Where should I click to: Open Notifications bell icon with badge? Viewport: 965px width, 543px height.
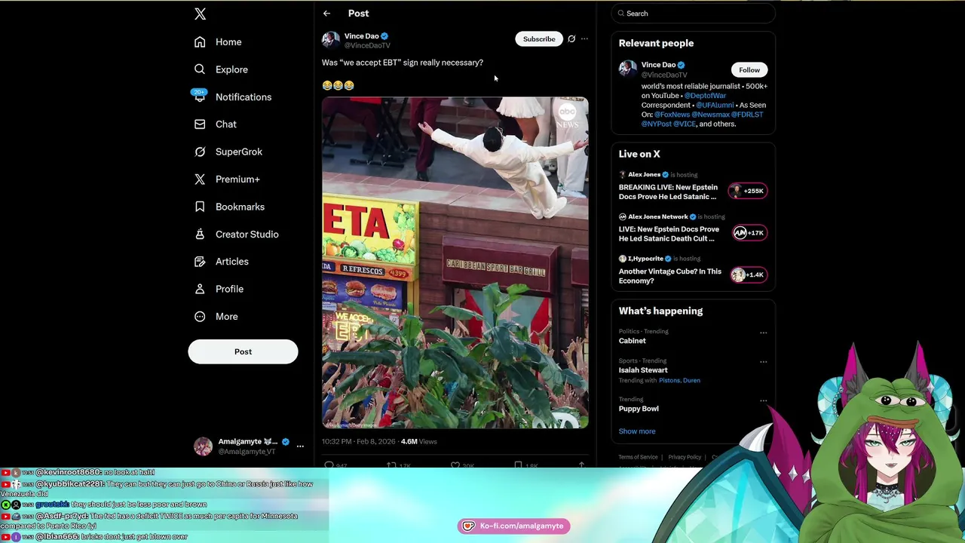199,96
